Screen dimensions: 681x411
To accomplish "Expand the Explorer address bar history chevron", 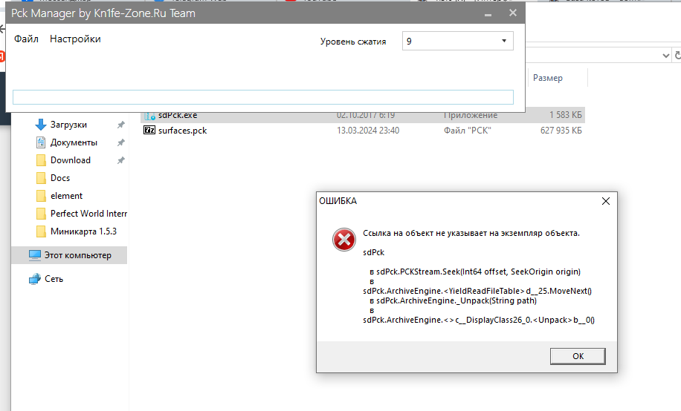I will tap(664, 56).
